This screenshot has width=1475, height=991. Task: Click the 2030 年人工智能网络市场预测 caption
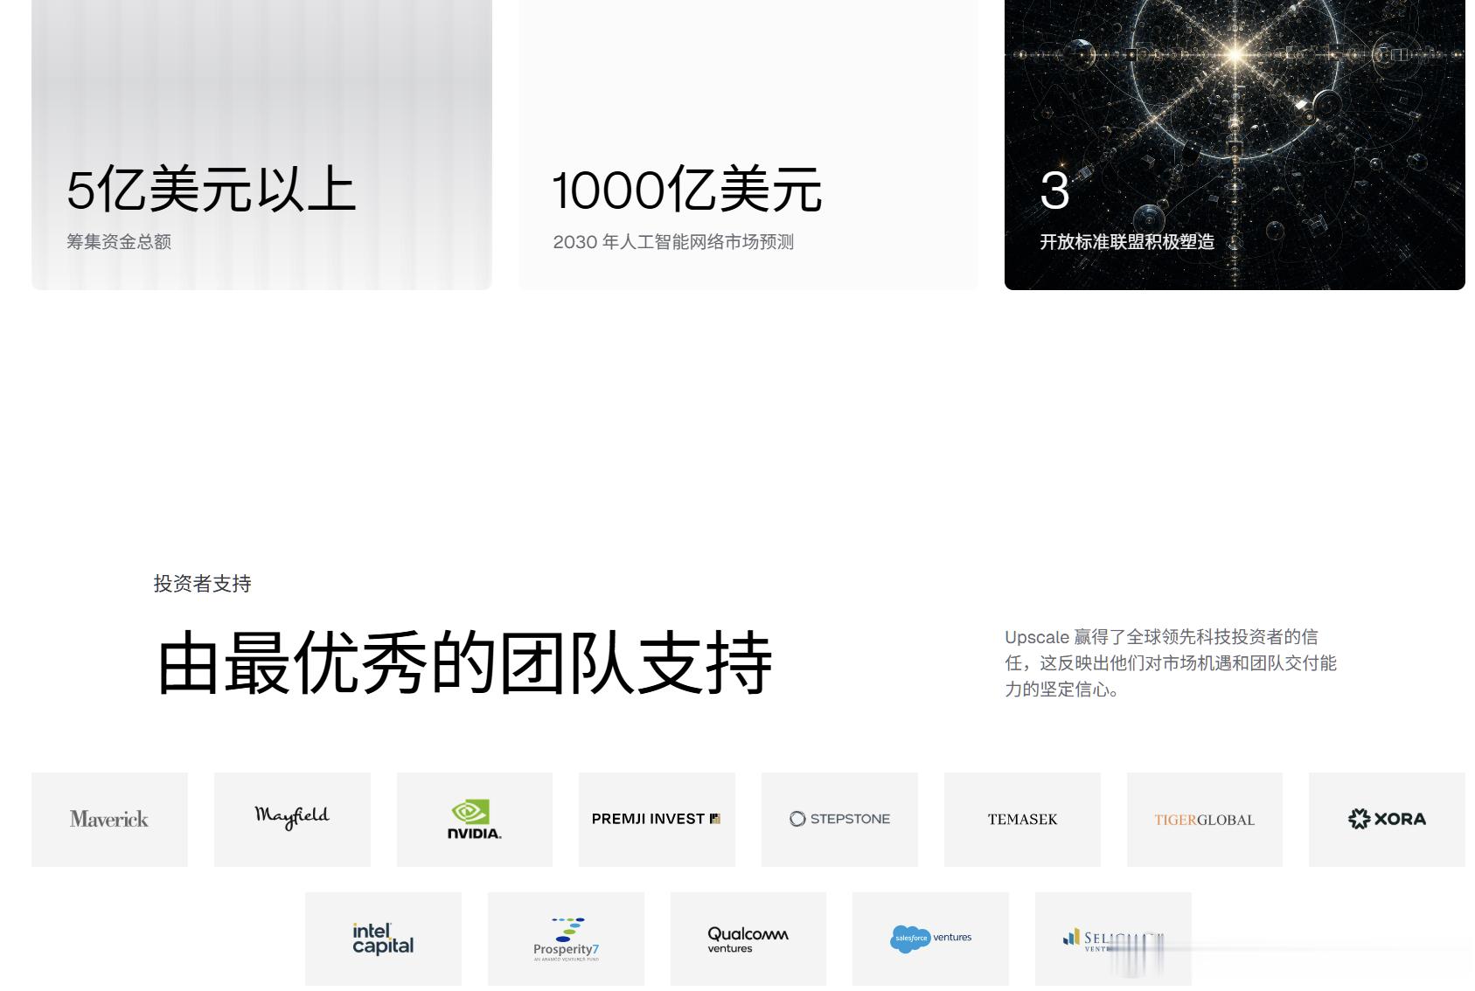[673, 242]
